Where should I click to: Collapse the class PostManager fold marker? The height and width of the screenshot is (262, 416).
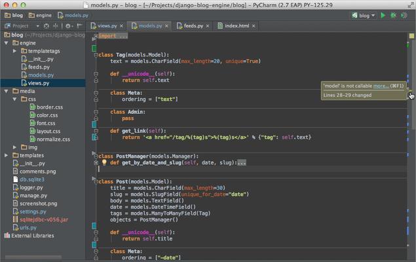coord(96,156)
